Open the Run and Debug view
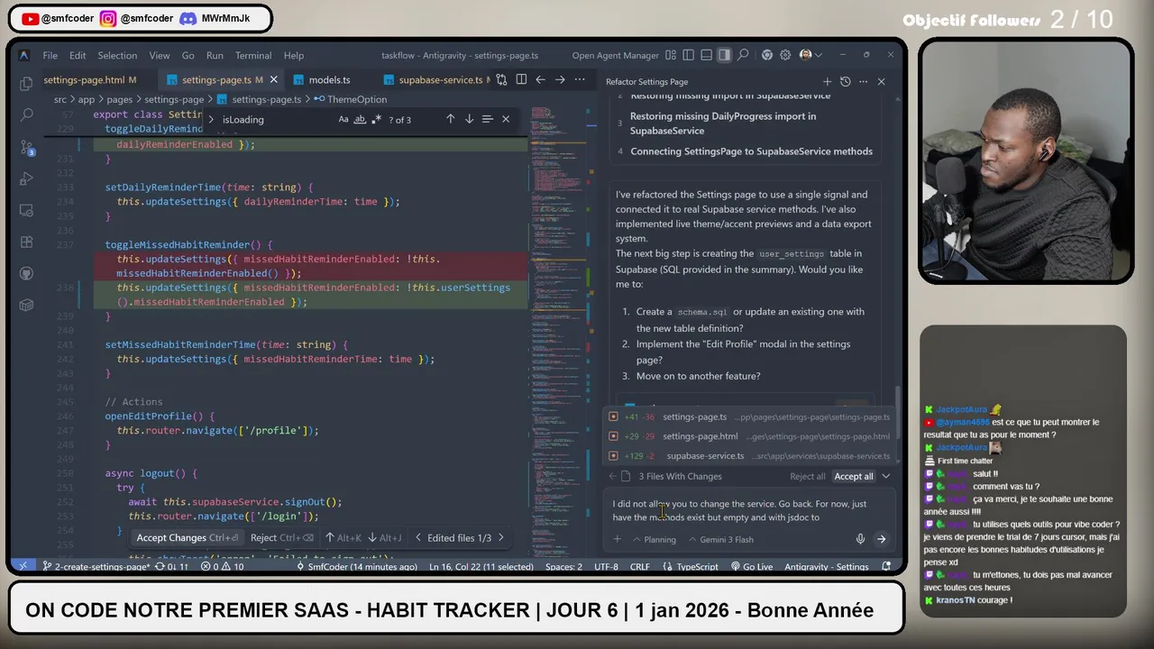 coord(26,178)
